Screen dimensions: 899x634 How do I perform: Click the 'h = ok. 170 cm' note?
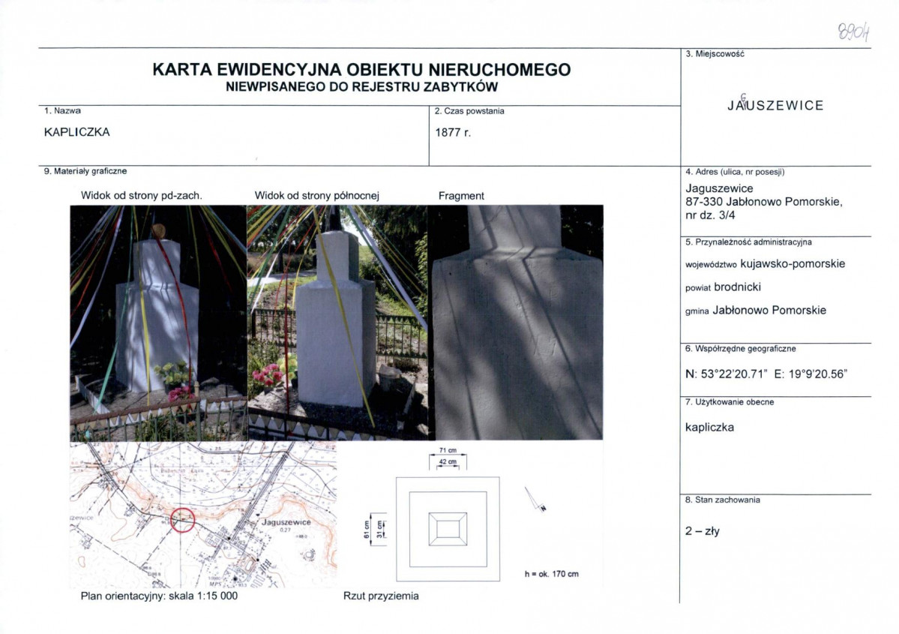(x=552, y=574)
